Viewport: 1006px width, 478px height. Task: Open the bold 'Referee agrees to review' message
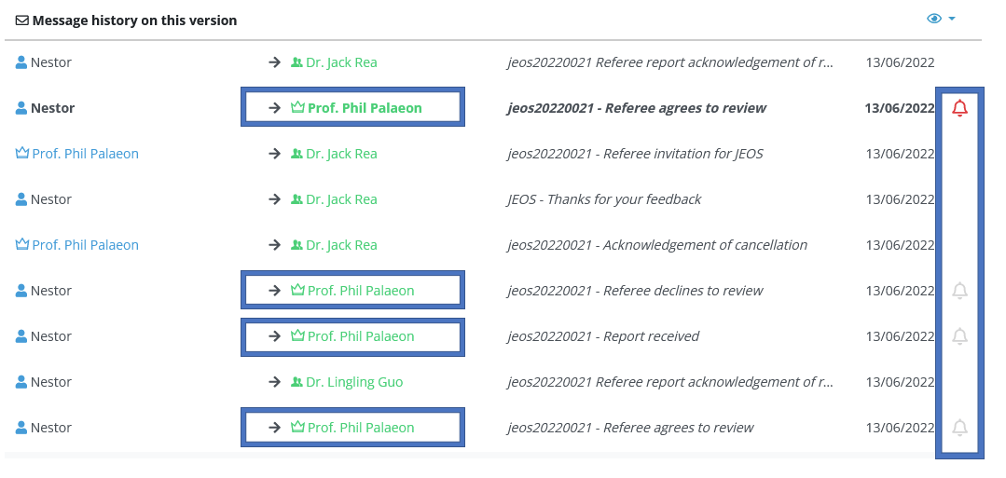click(637, 108)
